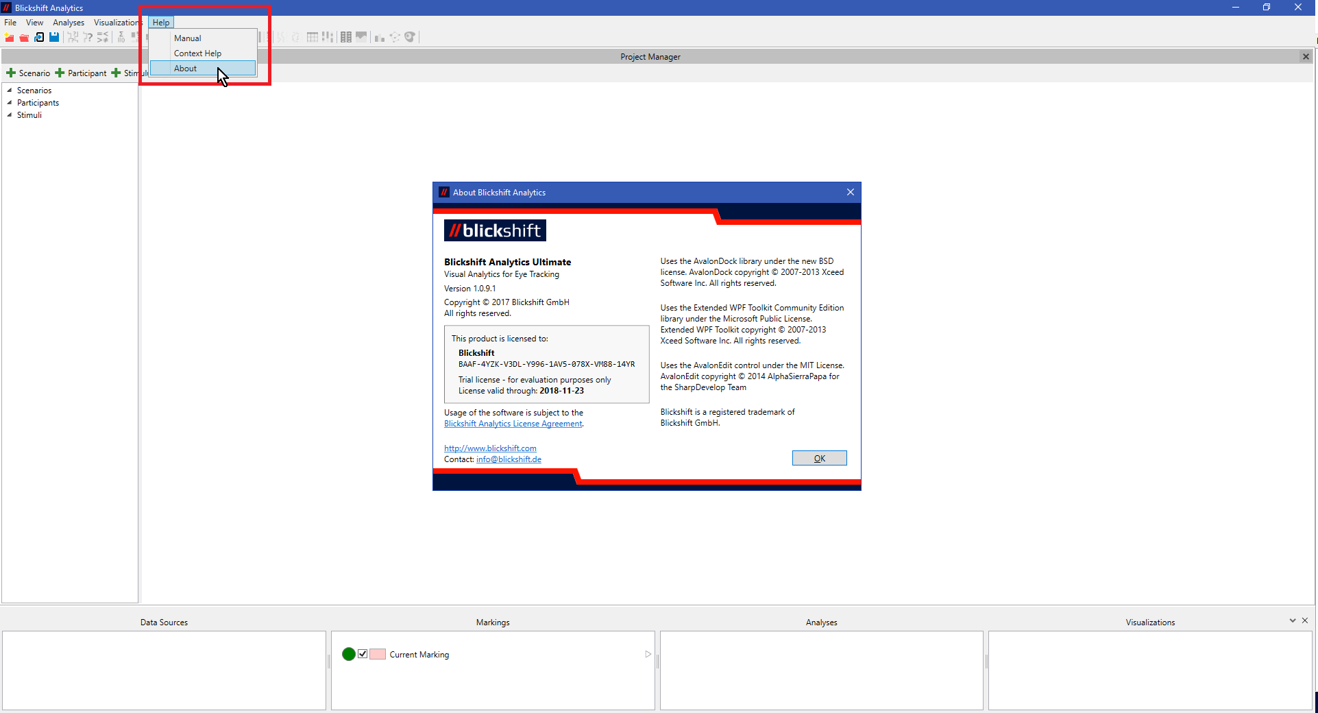Open the Blickshift Analytics License Agreement link

coord(513,424)
